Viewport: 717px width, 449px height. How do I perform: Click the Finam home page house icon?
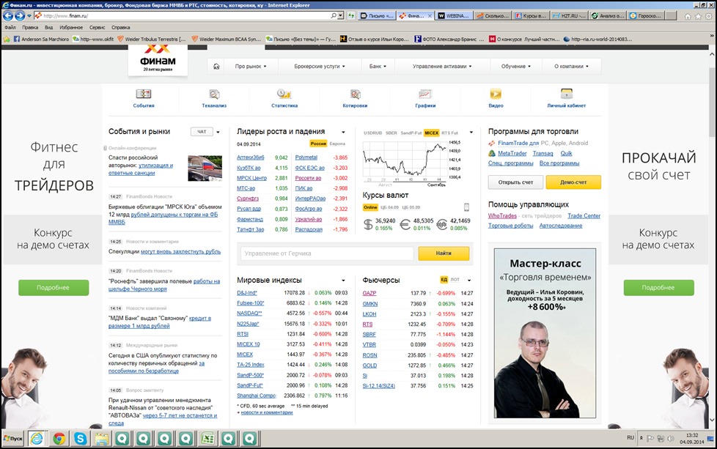point(216,66)
